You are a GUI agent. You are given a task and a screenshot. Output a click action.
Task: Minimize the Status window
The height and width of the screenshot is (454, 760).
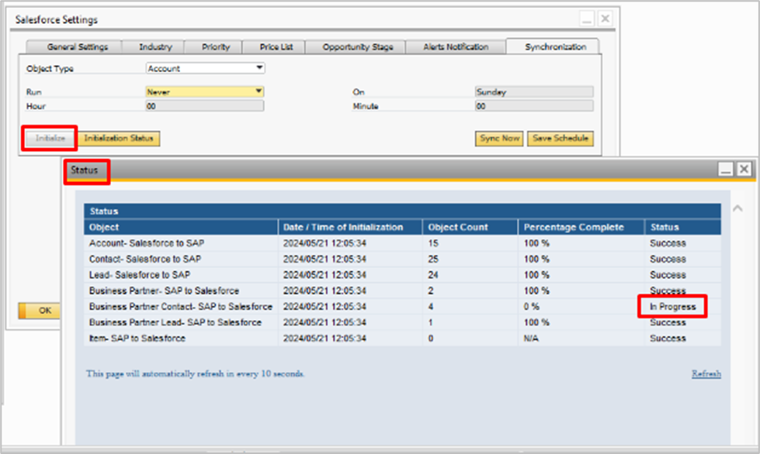(x=726, y=169)
